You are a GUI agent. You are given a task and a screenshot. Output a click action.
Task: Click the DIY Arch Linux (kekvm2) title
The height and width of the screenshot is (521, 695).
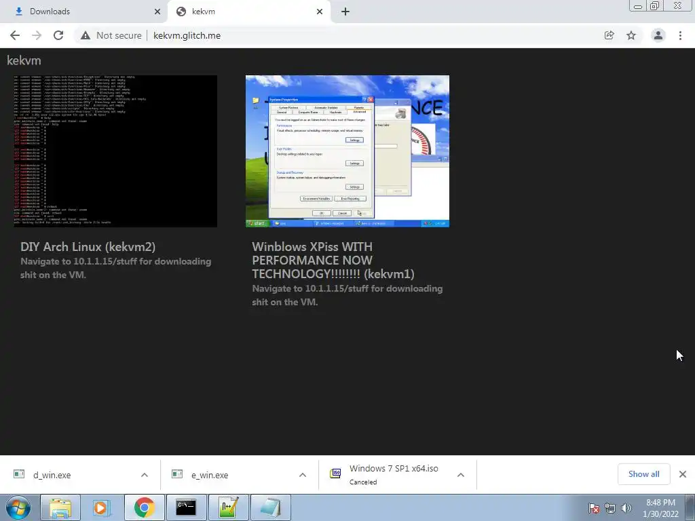tap(88, 247)
